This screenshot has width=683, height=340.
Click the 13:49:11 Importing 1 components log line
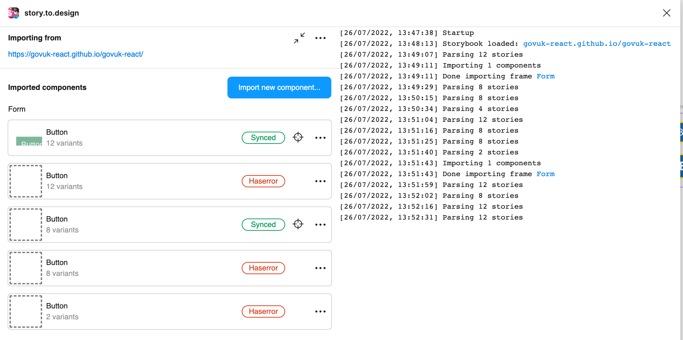[441, 65]
